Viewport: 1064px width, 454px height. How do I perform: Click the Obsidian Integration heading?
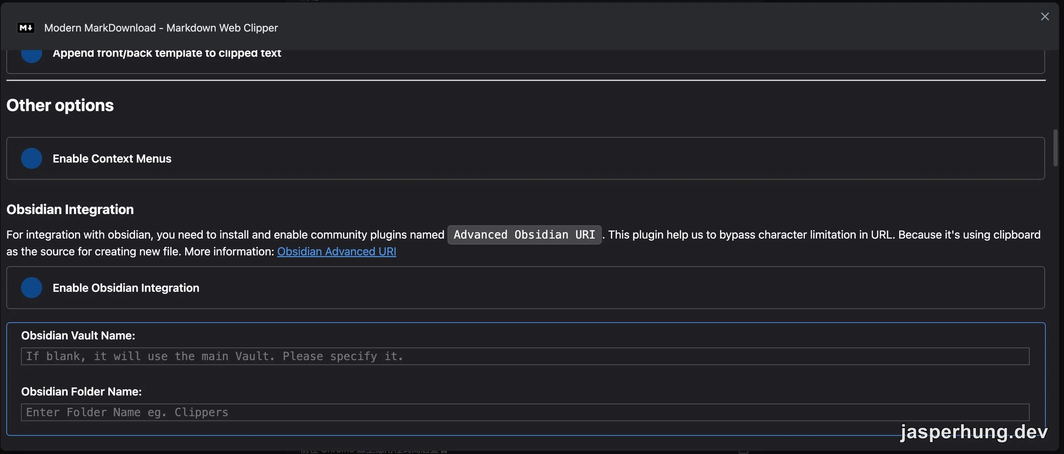tap(70, 210)
